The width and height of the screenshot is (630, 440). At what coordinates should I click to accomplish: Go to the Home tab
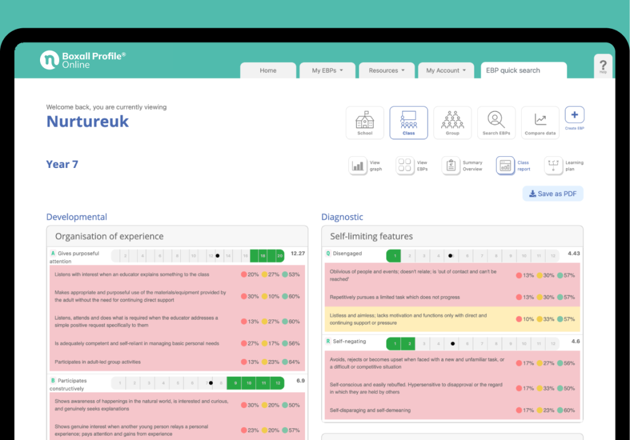click(268, 71)
